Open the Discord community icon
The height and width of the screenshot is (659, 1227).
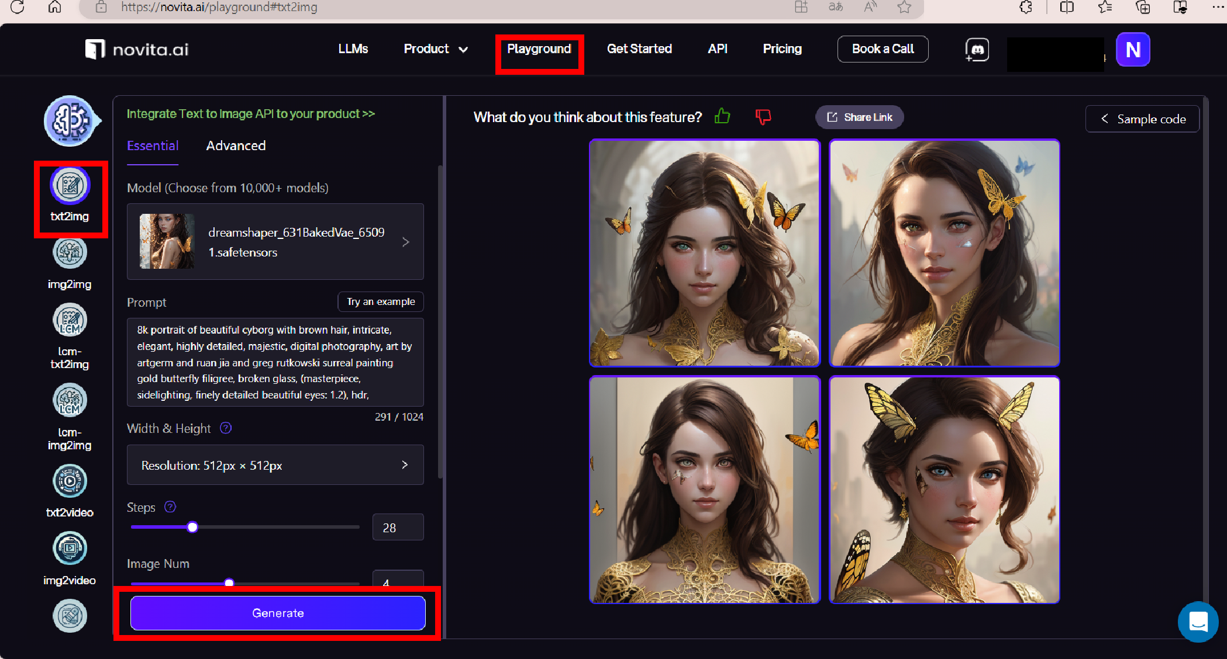pos(977,50)
